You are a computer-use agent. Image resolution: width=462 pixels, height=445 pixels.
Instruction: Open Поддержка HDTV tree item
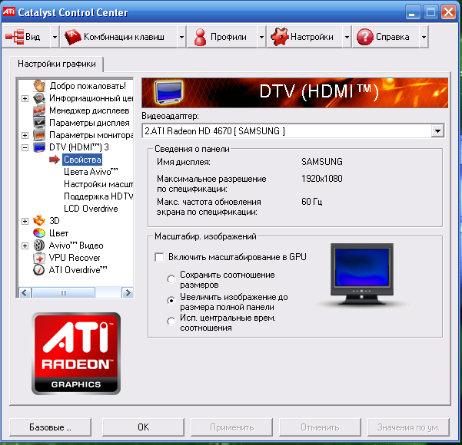[98, 196]
